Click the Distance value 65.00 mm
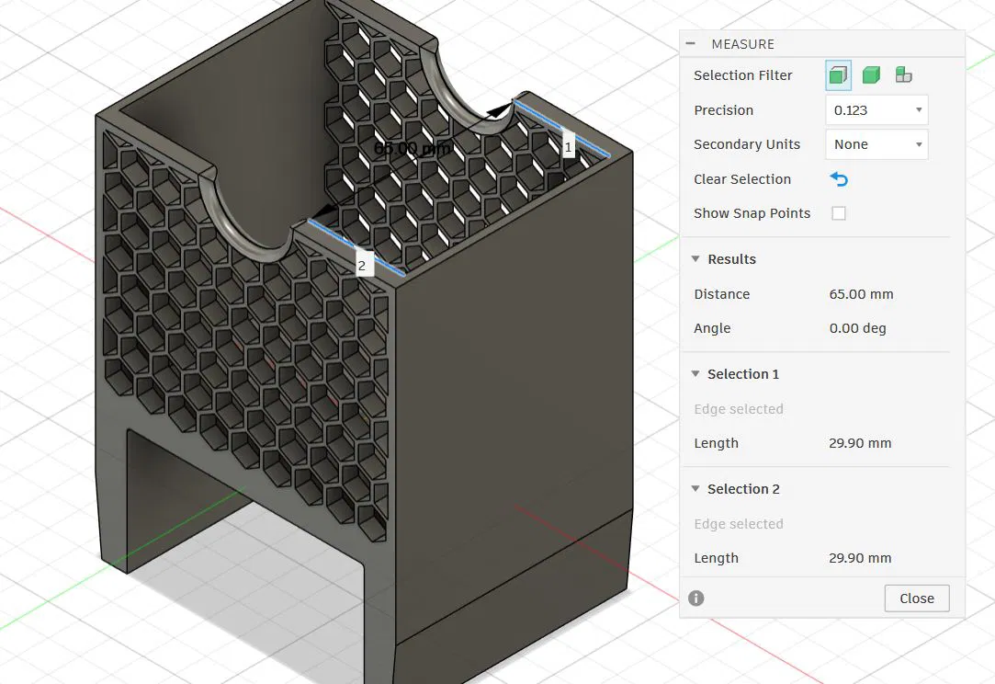The width and height of the screenshot is (995, 684). (861, 294)
